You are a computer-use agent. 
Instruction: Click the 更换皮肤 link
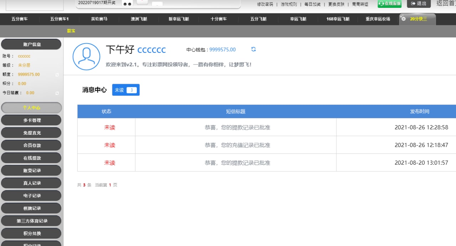coord(336,4)
